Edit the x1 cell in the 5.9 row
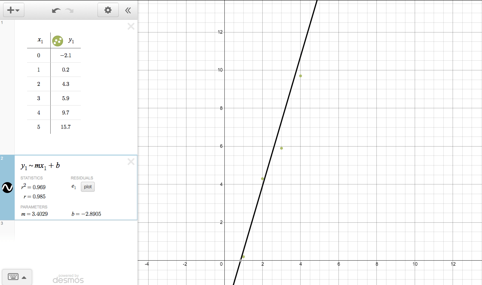The height and width of the screenshot is (285, 482). pos(39,98)
